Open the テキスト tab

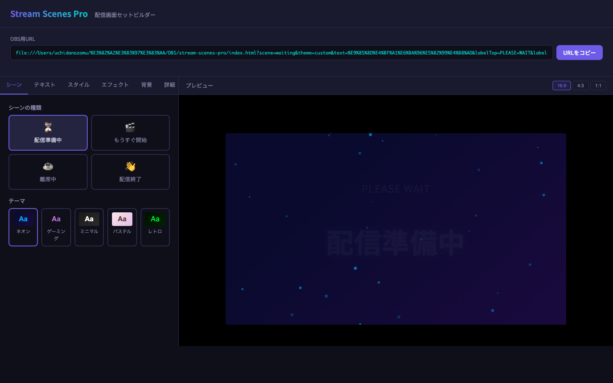pyautogui.click(x=44, y=85)
